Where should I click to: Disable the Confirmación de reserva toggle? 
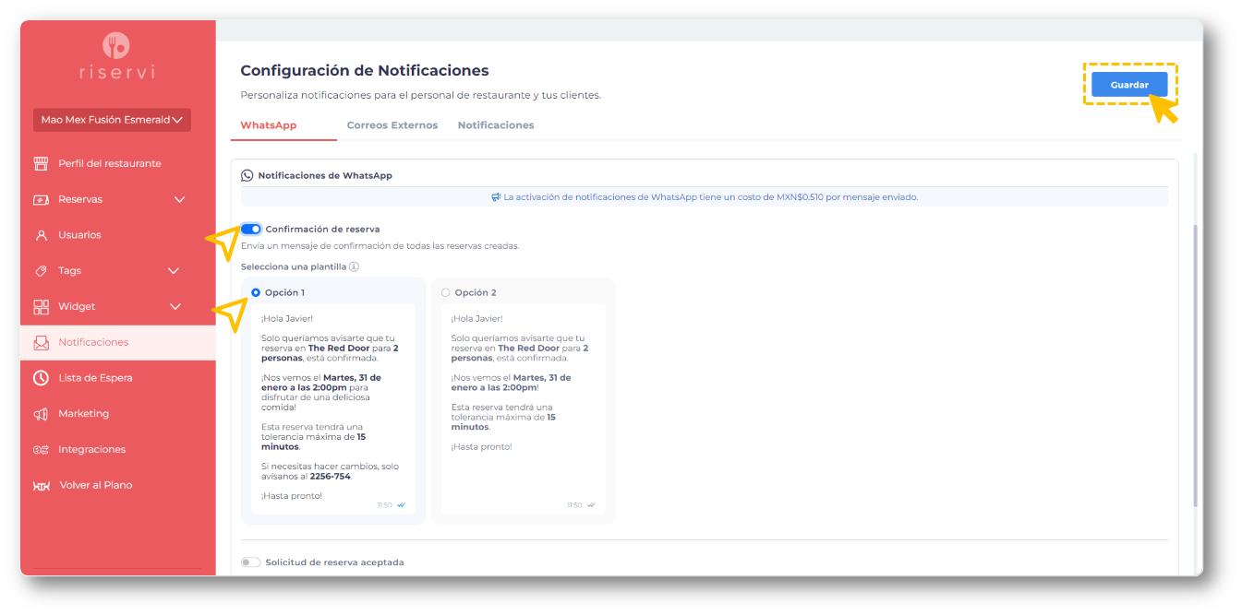(x=250, y=229)
